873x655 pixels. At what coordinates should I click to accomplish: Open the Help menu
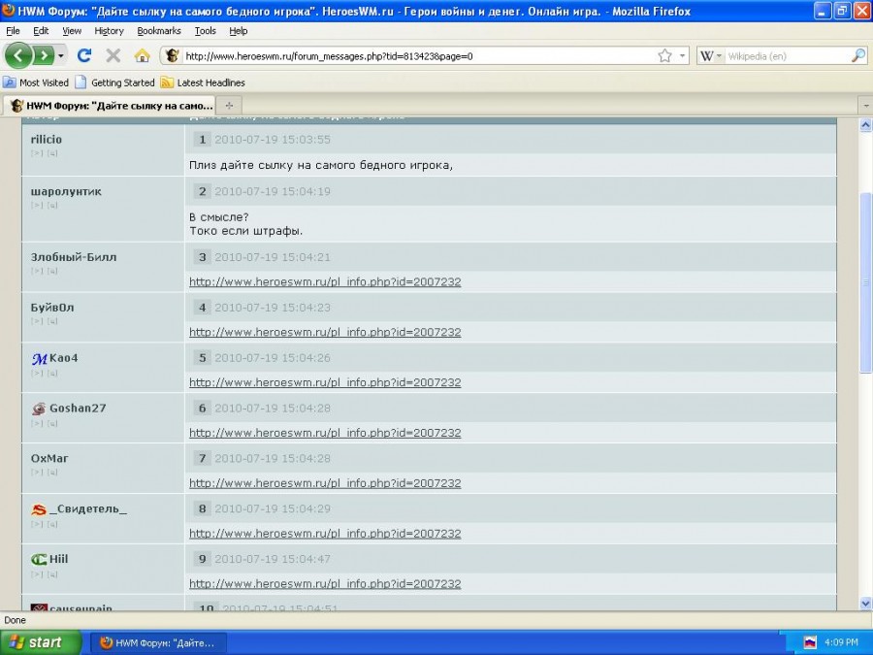tap(239, 31)
